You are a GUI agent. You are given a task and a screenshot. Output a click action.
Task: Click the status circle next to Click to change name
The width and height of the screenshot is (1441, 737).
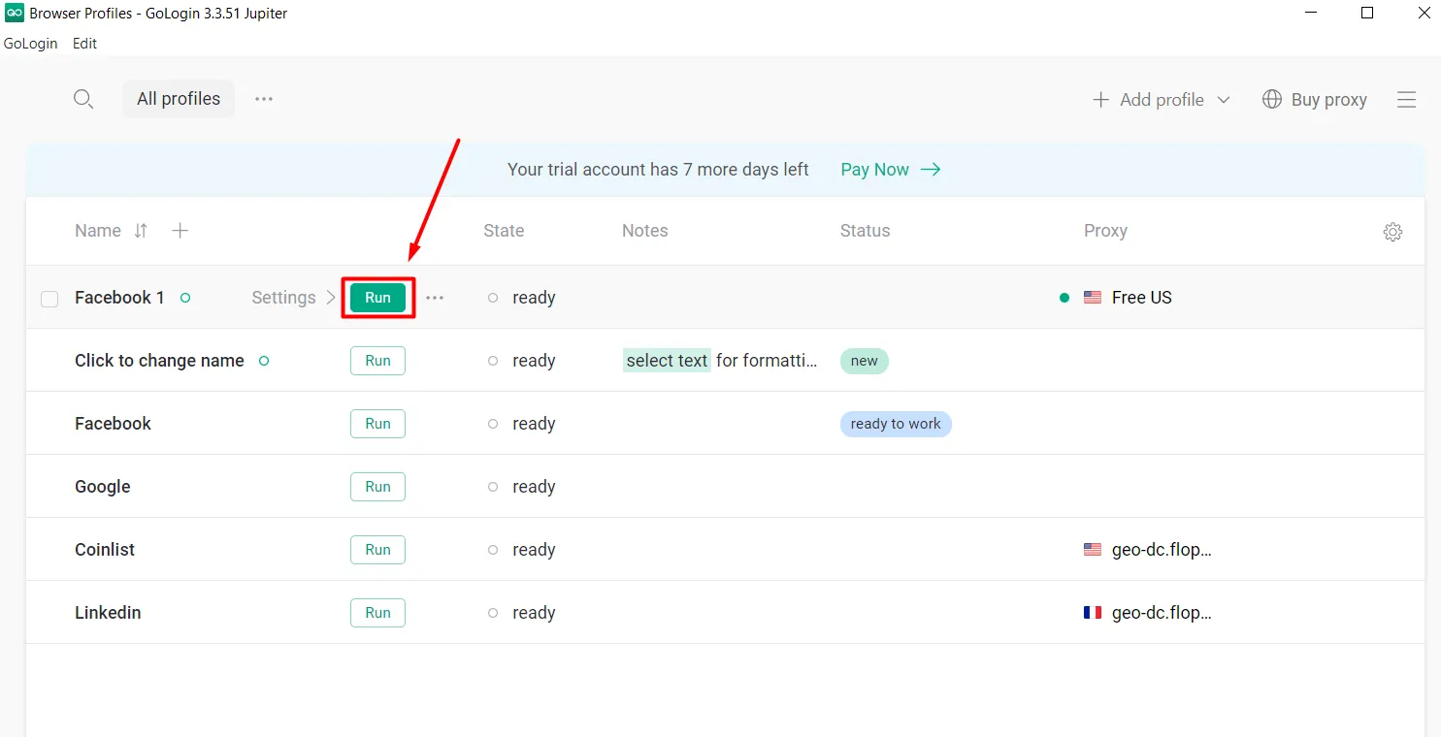pyautogui.click(x=264, y=361)
